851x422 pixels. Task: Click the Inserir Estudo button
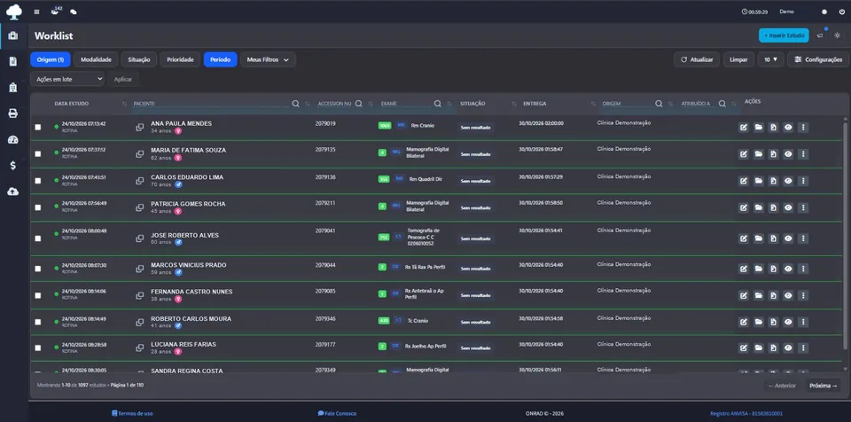(x=784, y=35)
